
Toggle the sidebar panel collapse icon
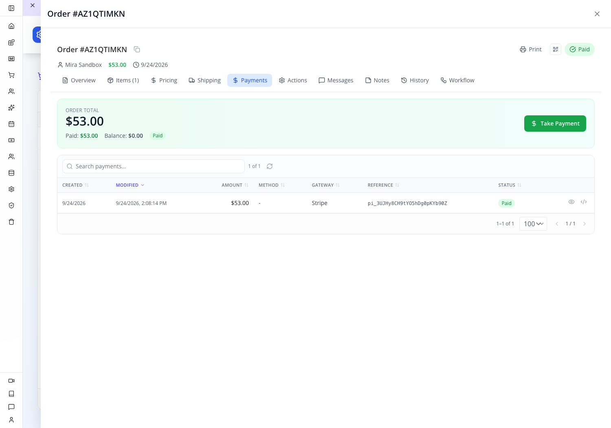pos(11,8)
